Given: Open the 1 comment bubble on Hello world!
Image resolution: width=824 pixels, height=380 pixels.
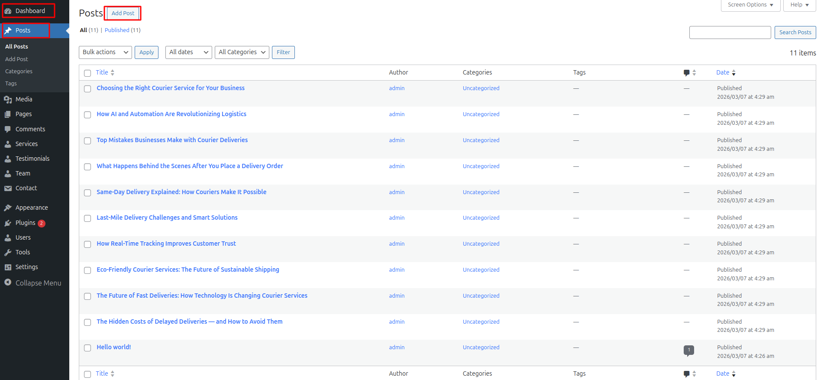Looking at the screenshot, I should point(689,351).
